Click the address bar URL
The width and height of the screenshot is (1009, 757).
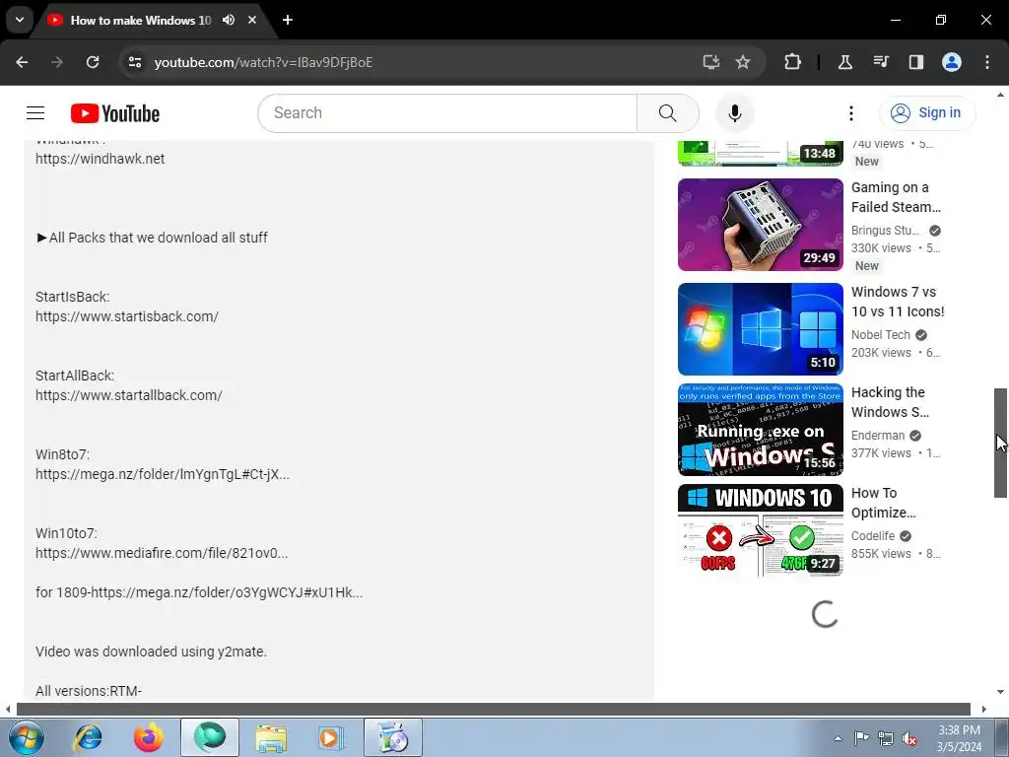tap(263, 62)
